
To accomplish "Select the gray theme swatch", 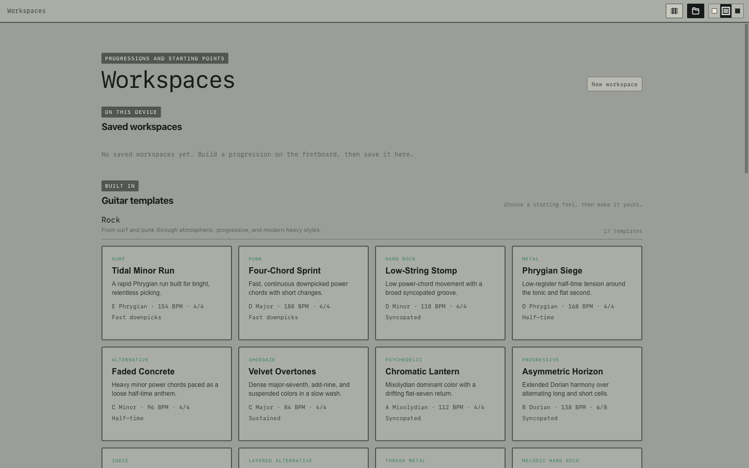I will tap(726, 11).
